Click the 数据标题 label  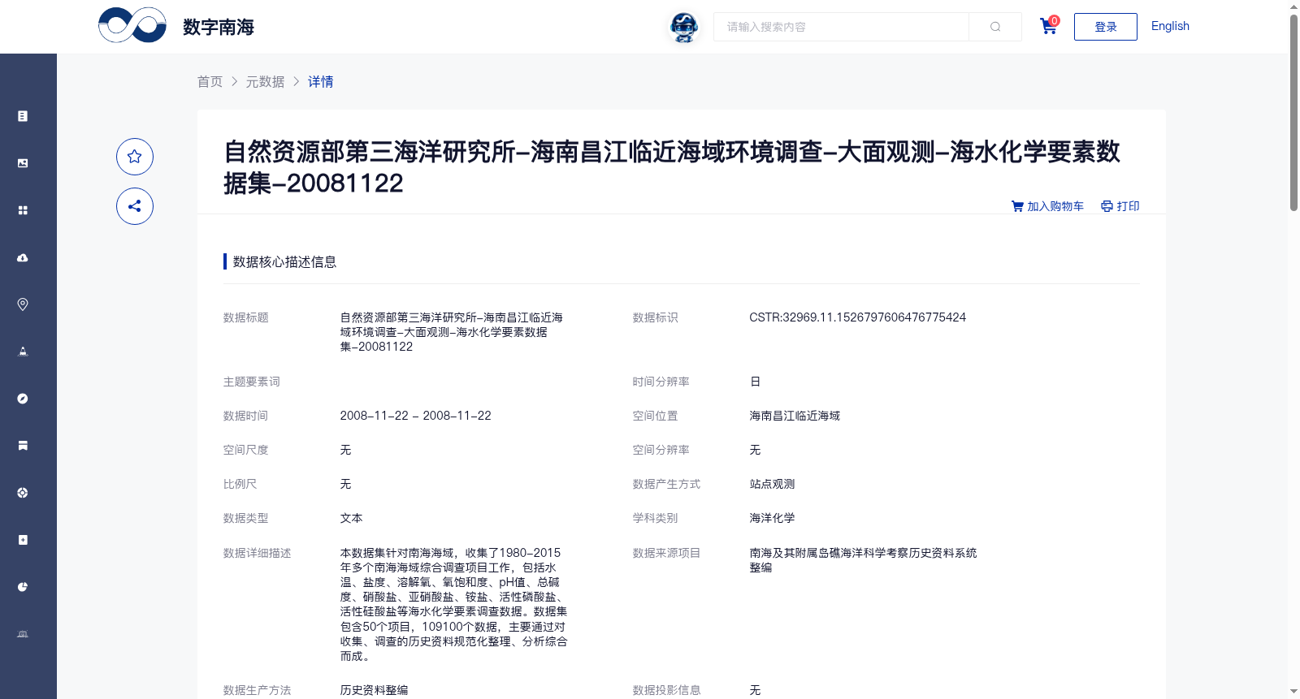(246, 317)
